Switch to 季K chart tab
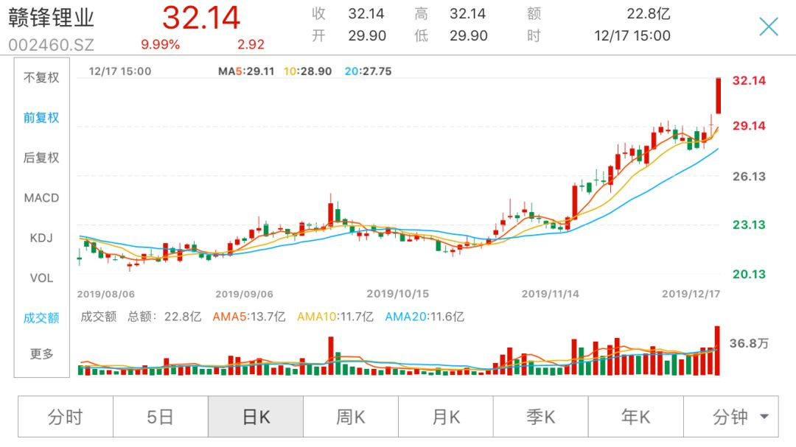796x447 pixels. click(x=541, y=417)
